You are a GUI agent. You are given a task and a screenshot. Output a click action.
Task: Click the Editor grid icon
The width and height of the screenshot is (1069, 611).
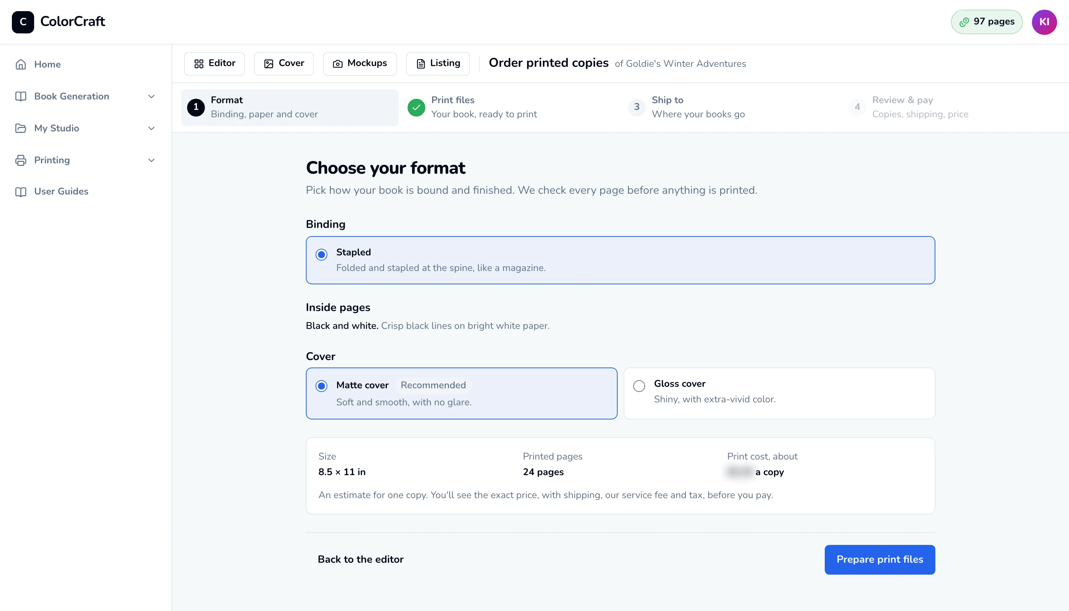tap(199, 63)
